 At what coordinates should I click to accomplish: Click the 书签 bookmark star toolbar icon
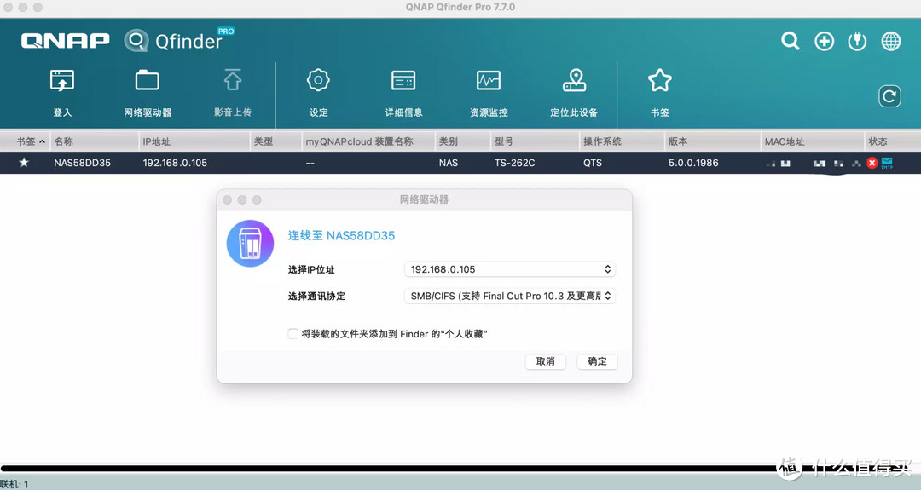659,80
